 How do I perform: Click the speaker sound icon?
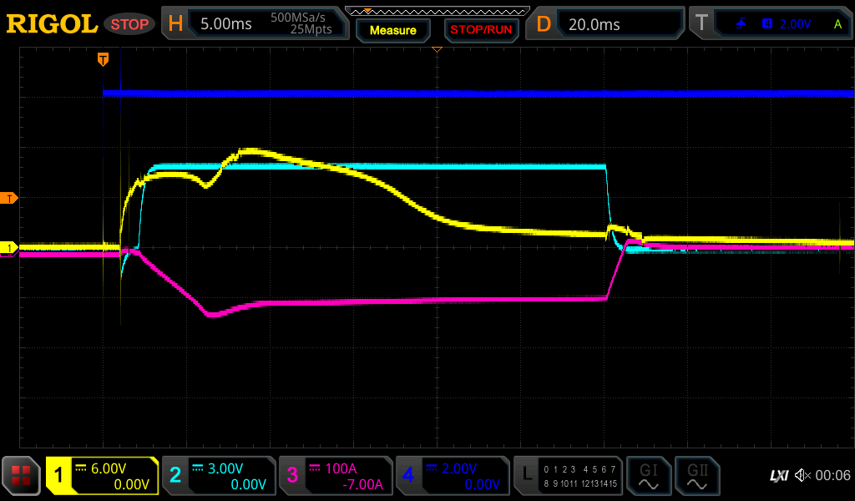click(802, 476)
